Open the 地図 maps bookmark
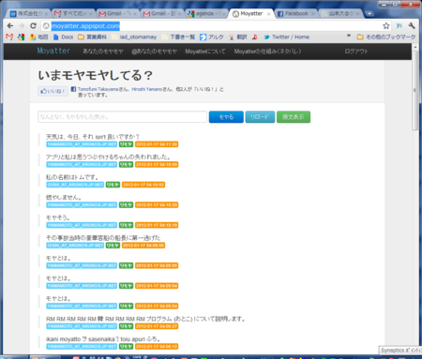This screenshot has height=359, width=422. [x=38, y=37]
